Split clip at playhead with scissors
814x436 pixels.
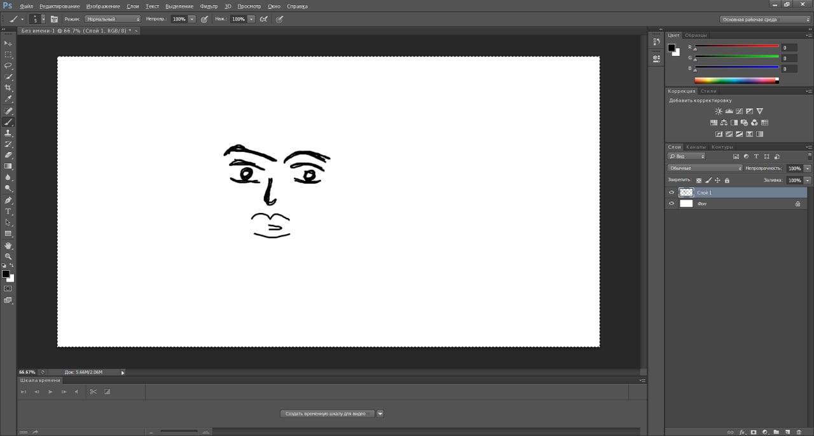93,392
